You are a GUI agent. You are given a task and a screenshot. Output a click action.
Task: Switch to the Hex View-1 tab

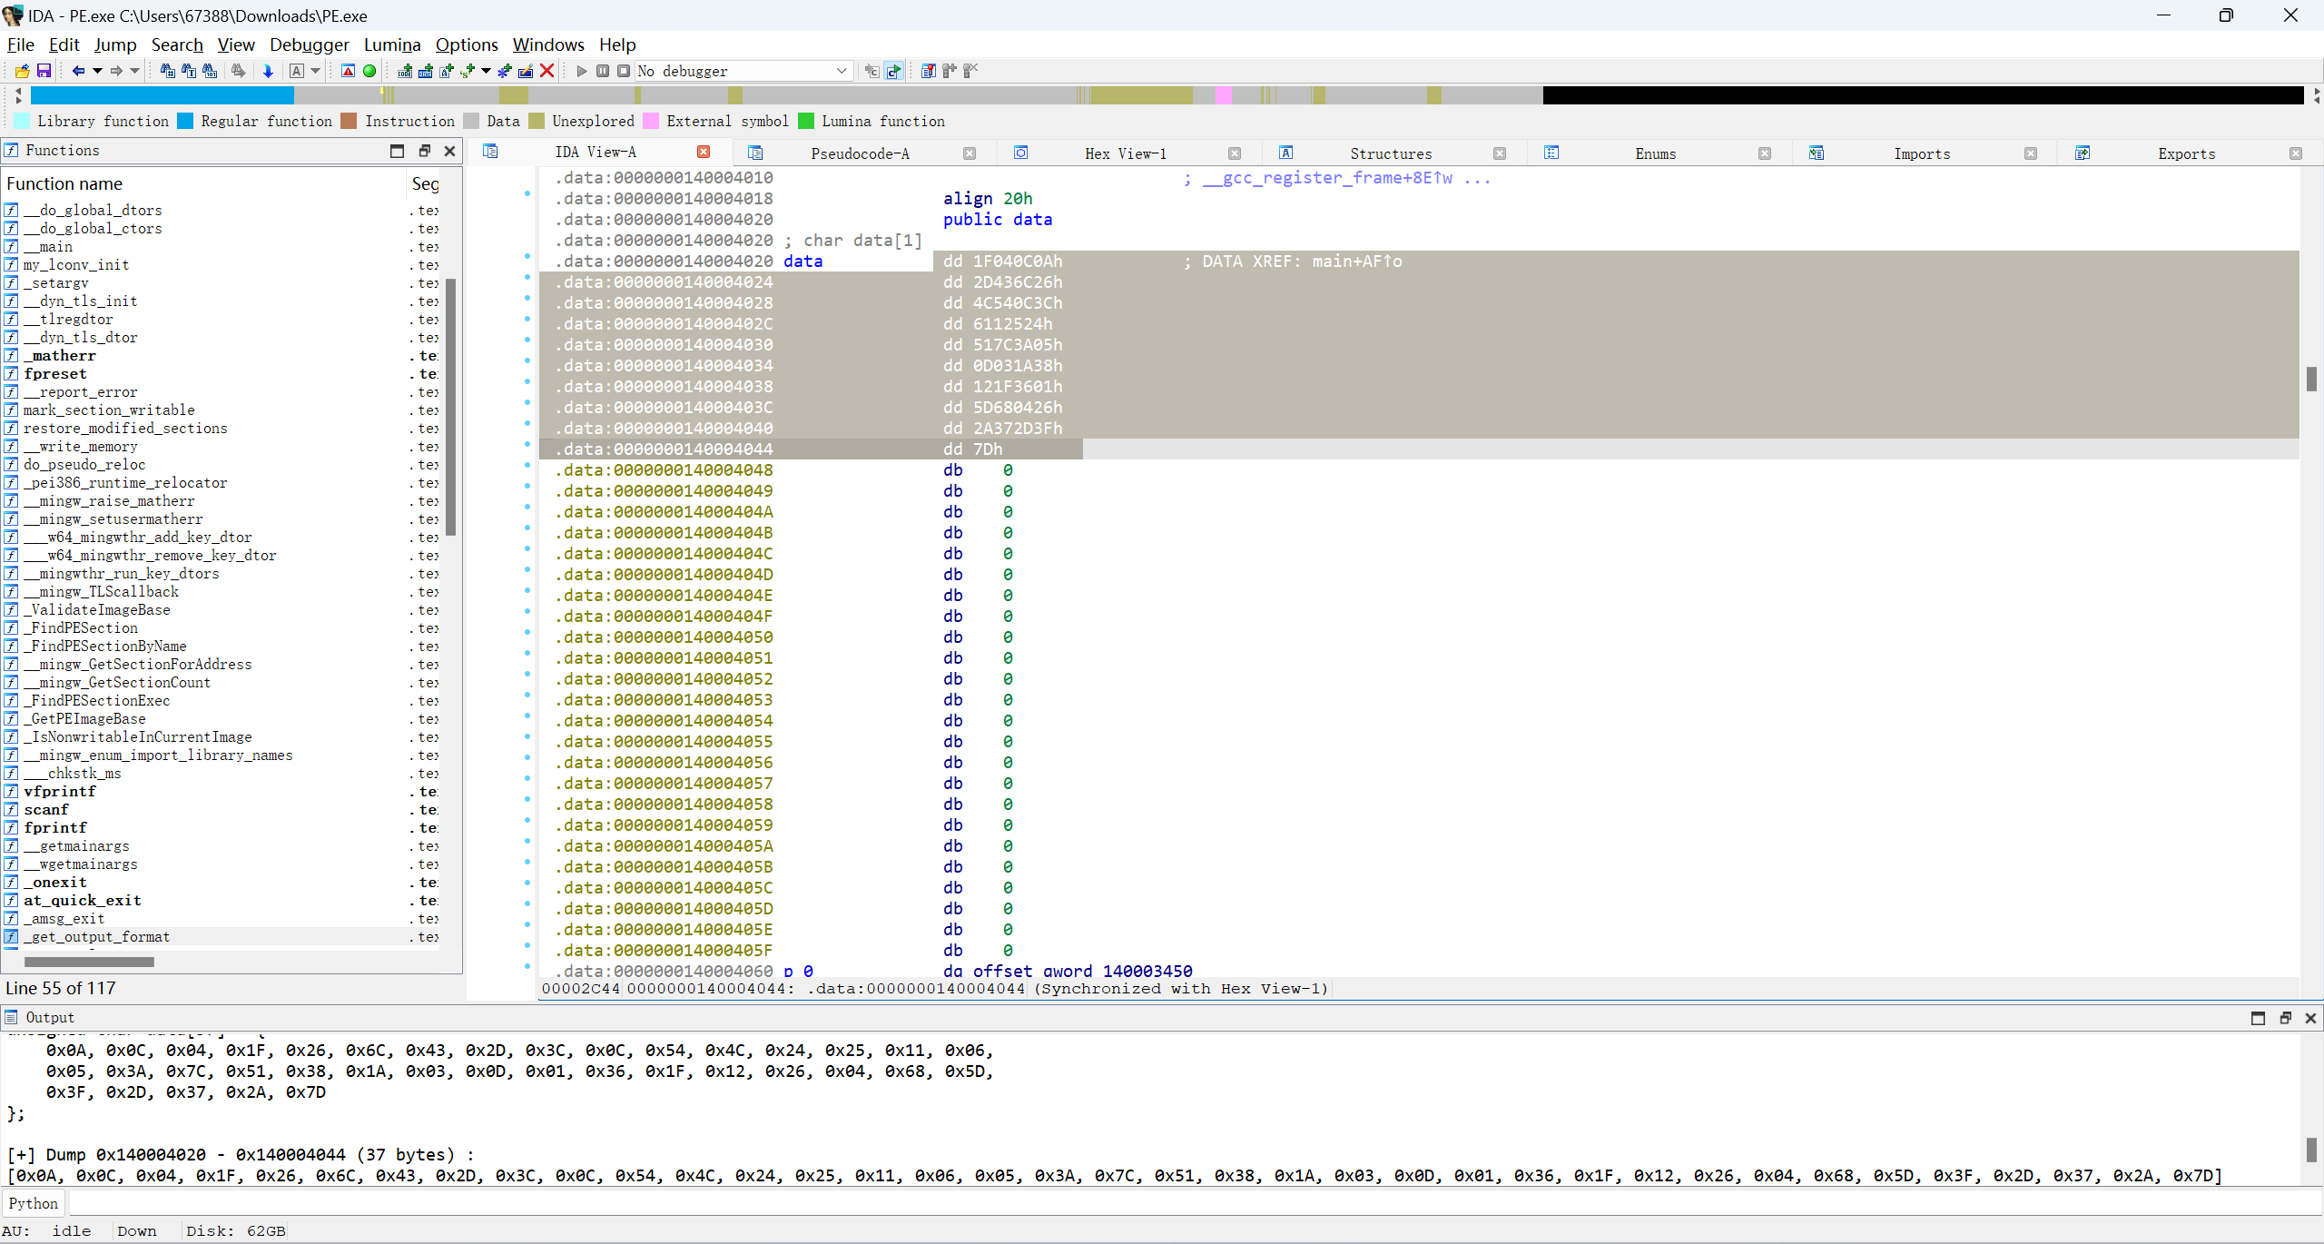point(1126,153)
